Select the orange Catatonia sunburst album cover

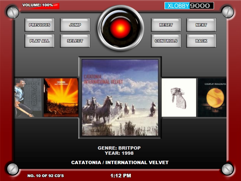click(61, 97)
